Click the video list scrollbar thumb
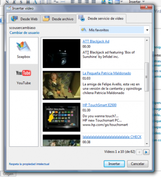 (146, 77)
